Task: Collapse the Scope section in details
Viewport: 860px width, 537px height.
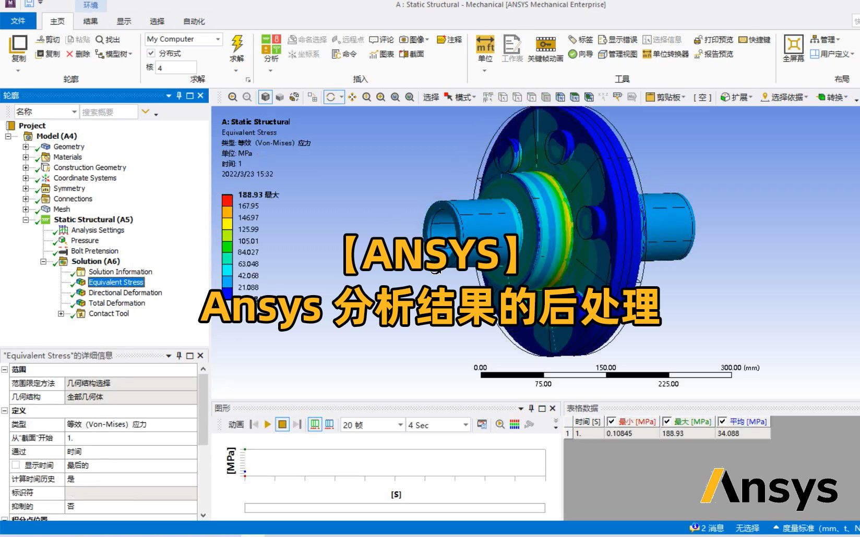Action: (x=5, y=369)
